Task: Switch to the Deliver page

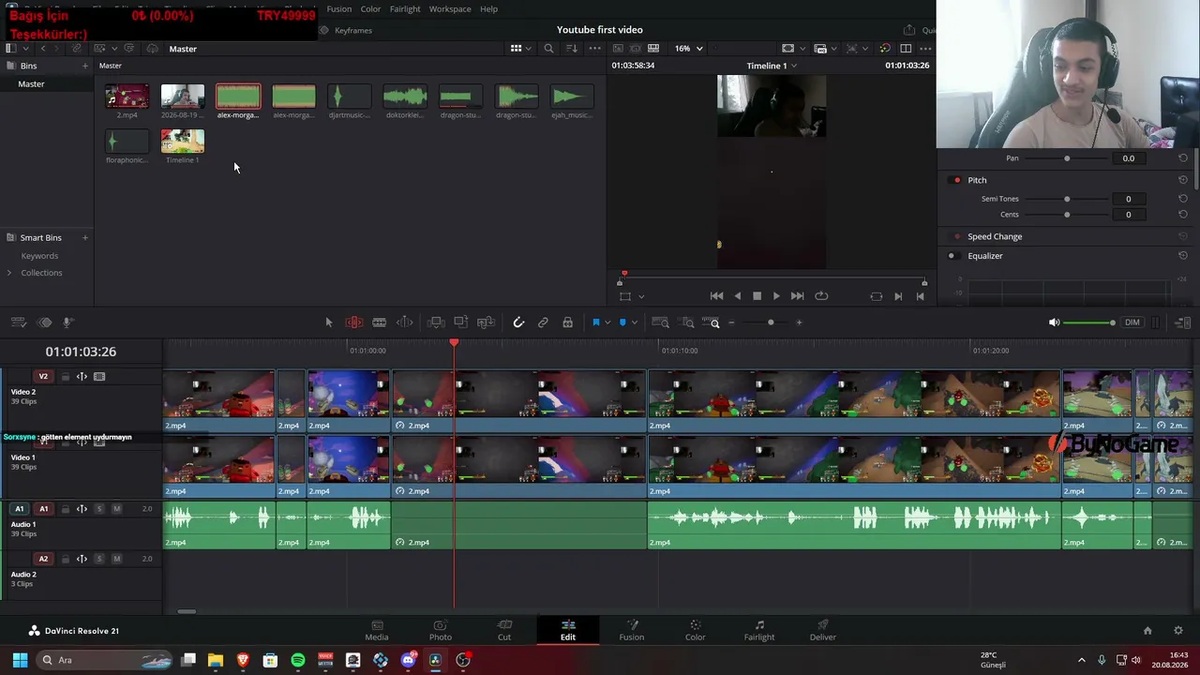Action: 823,630
